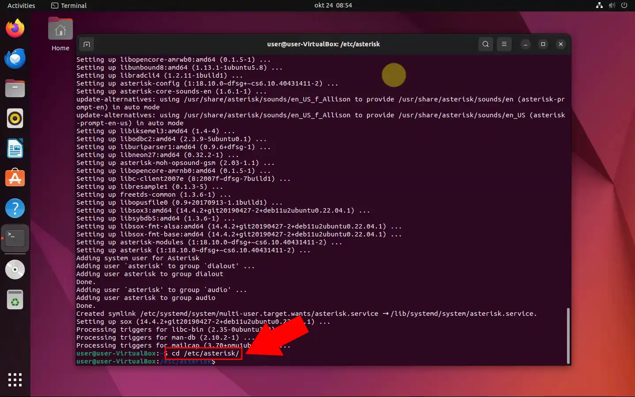Screen dimensions: 635x397
Task: Click the 'Setting up asterisk-config' line
Action: (207, 83)
